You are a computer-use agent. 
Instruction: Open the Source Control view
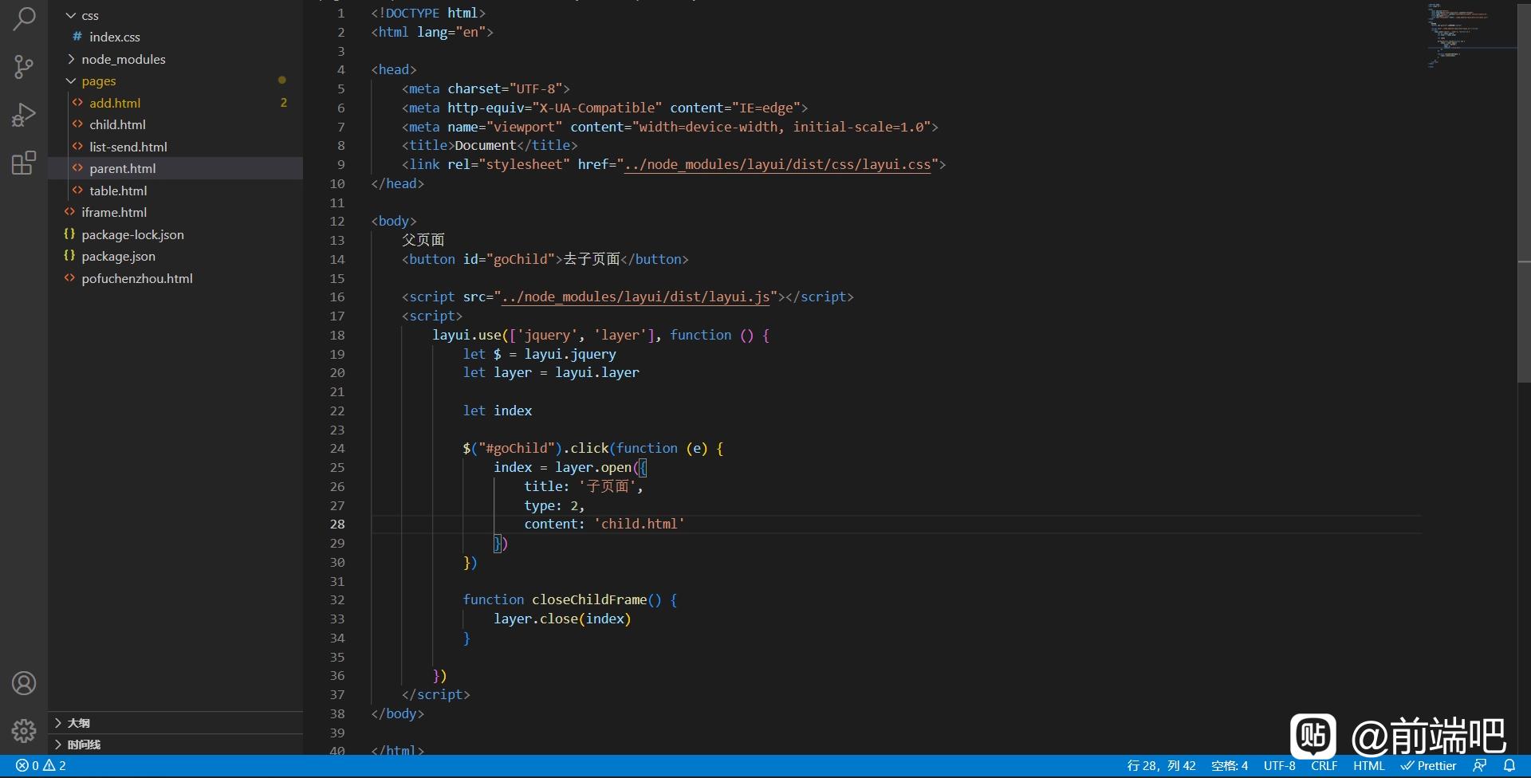[x=24, y=67]
